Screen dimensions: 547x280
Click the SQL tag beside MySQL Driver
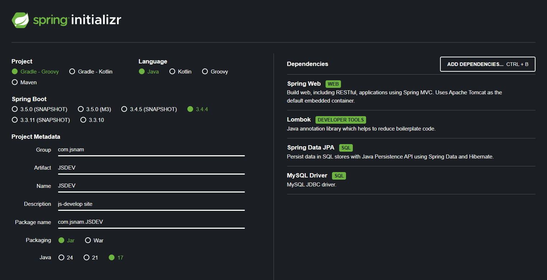[339, 176]
